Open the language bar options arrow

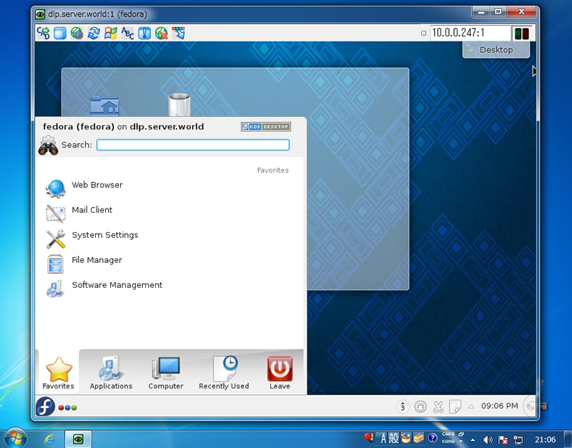pos(461,442)
